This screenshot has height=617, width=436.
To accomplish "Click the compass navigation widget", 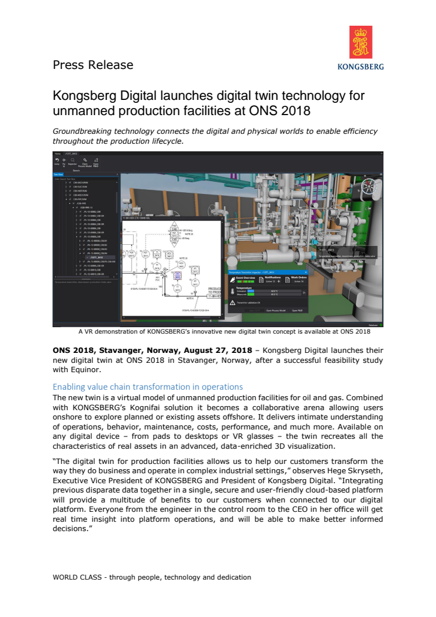I will tap(369, 186).
